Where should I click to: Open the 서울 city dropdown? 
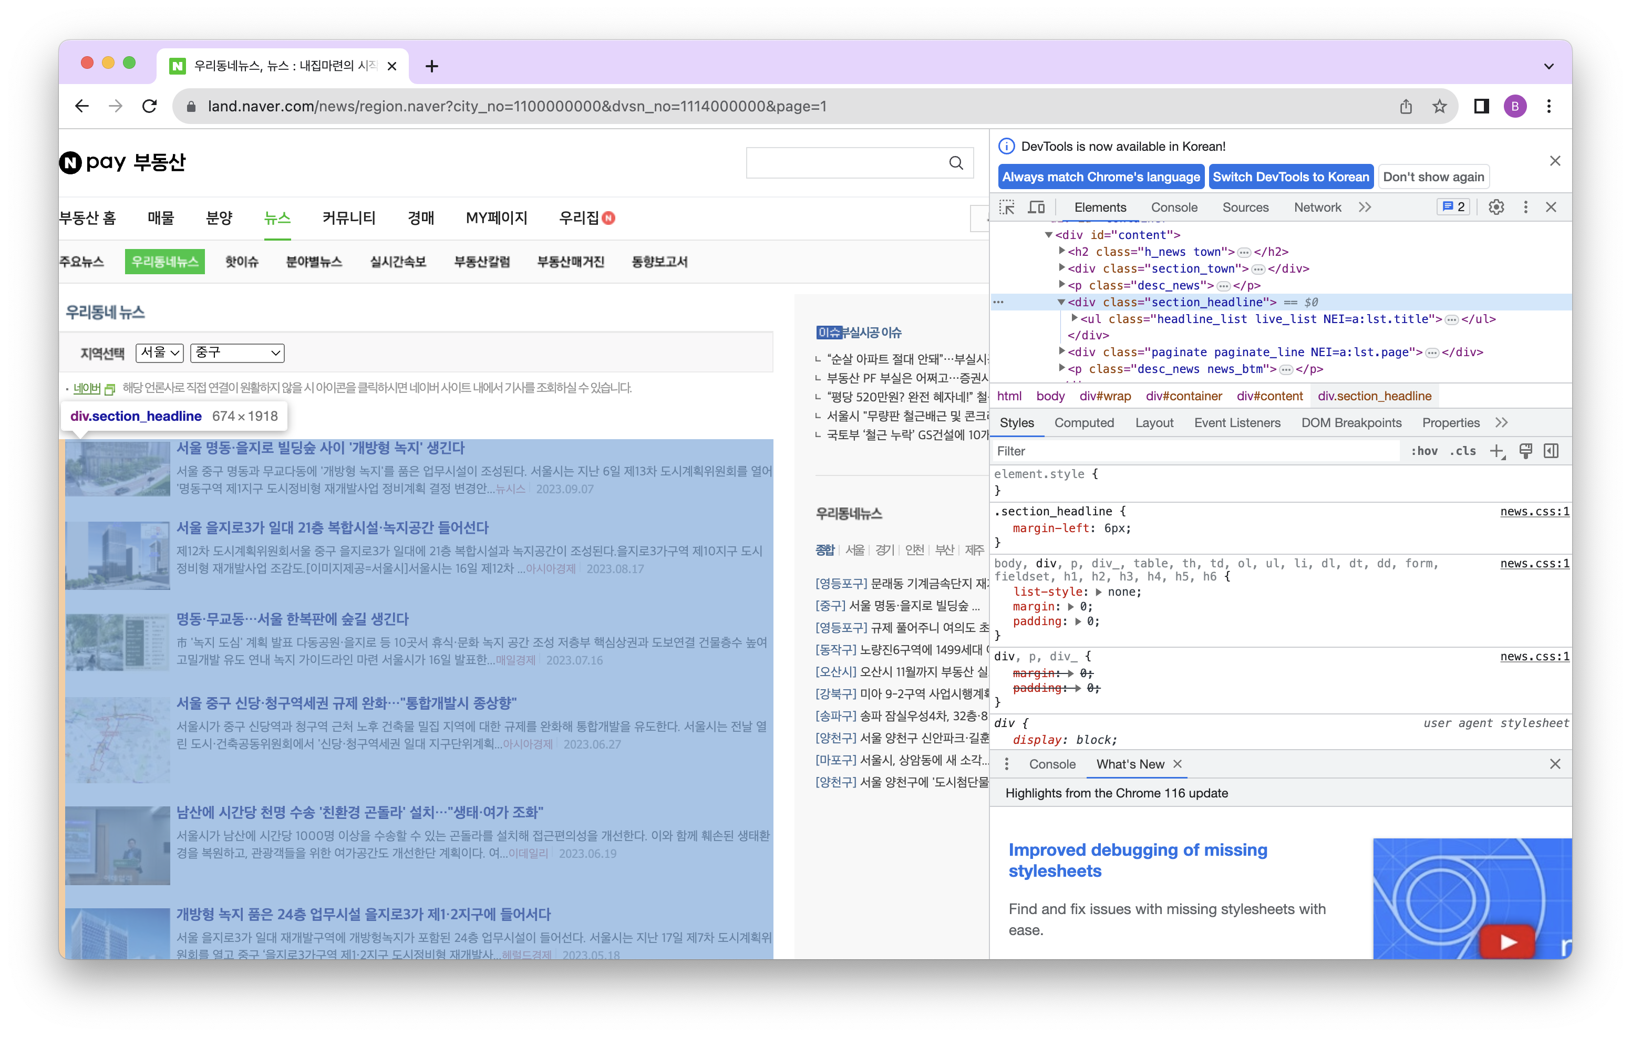point(160,352)
